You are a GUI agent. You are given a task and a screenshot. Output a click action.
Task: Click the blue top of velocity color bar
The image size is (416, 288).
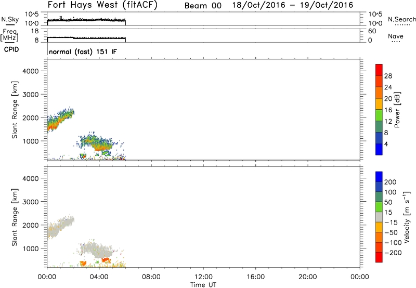click(x=379, y=177)
